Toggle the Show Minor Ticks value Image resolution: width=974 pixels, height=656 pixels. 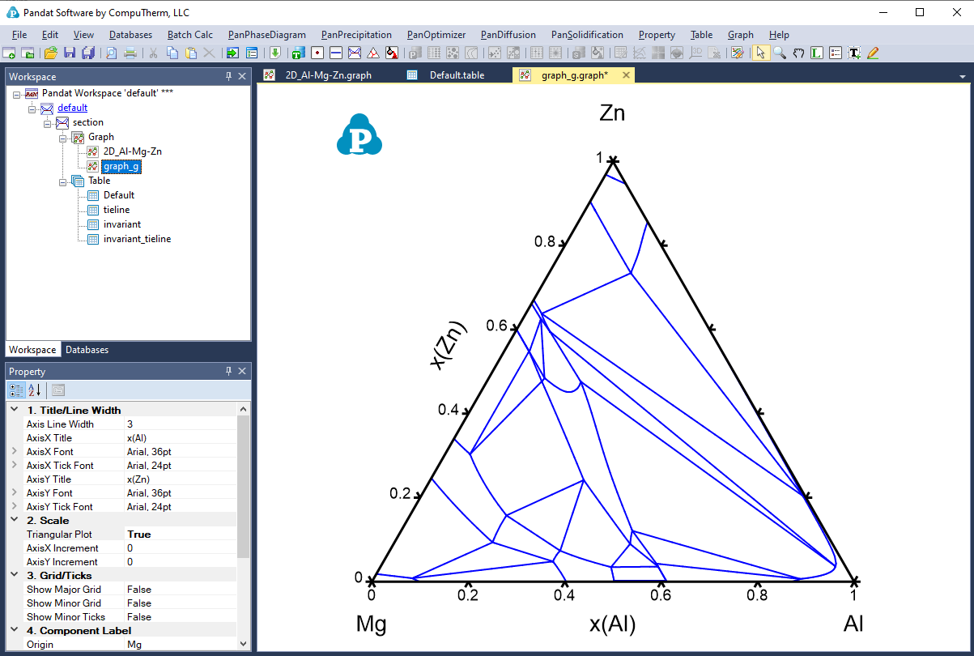pyautogui.click(x=180, y=617)
